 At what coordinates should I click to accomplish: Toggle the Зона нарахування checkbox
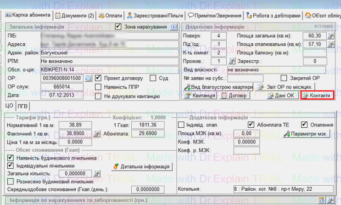coord(118,27)
